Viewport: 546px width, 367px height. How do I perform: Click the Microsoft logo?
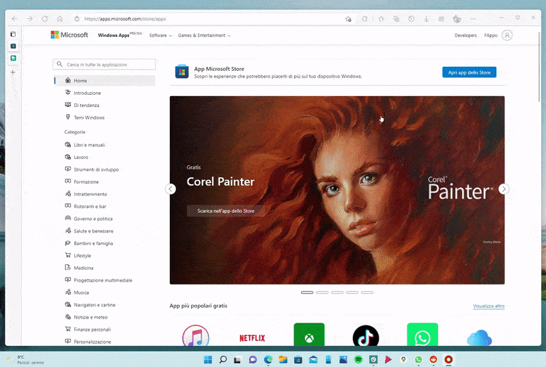[x=70, y=35]
